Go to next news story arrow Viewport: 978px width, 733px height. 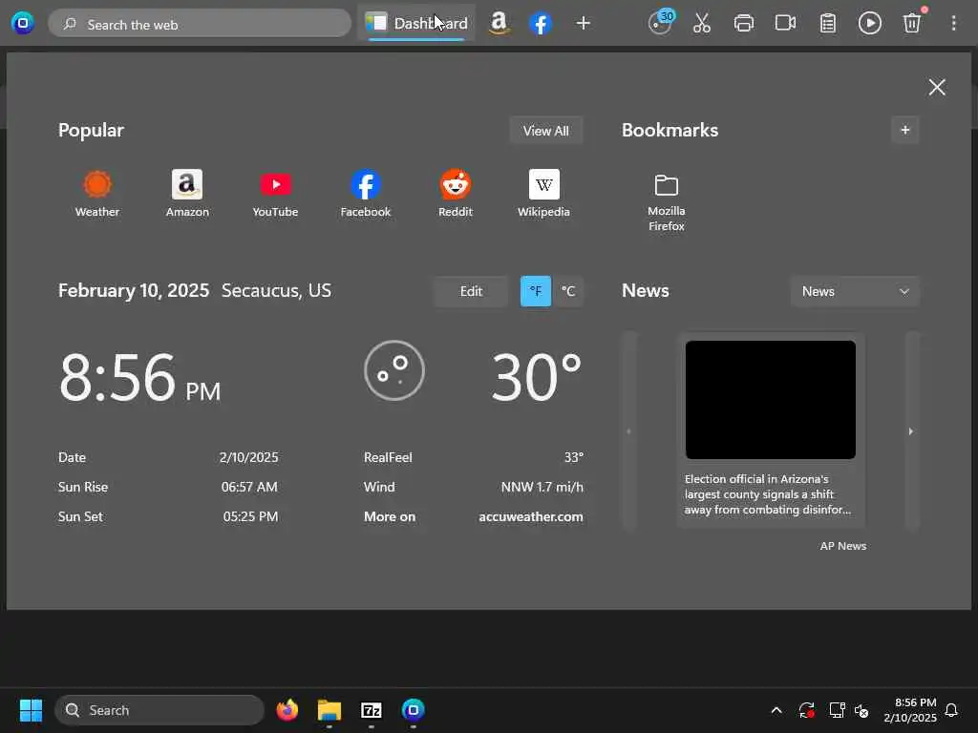coord(911,431)
